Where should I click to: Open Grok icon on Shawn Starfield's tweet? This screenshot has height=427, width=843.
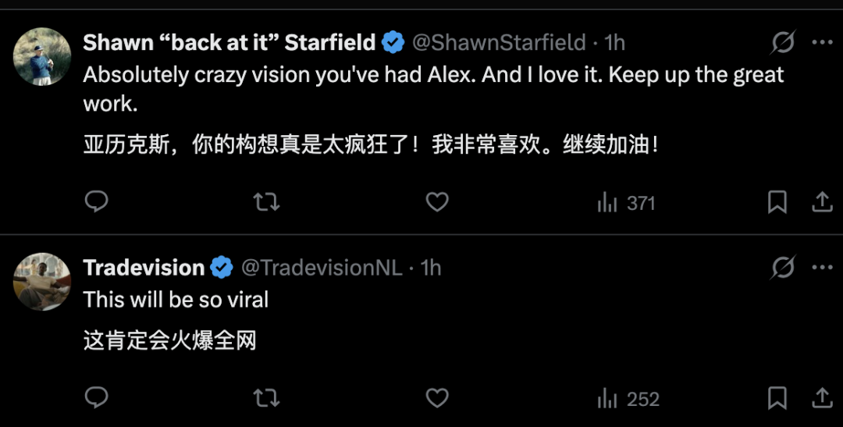[x=782, y=42]
